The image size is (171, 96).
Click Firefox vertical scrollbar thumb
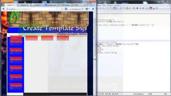(x=94, y=37)
